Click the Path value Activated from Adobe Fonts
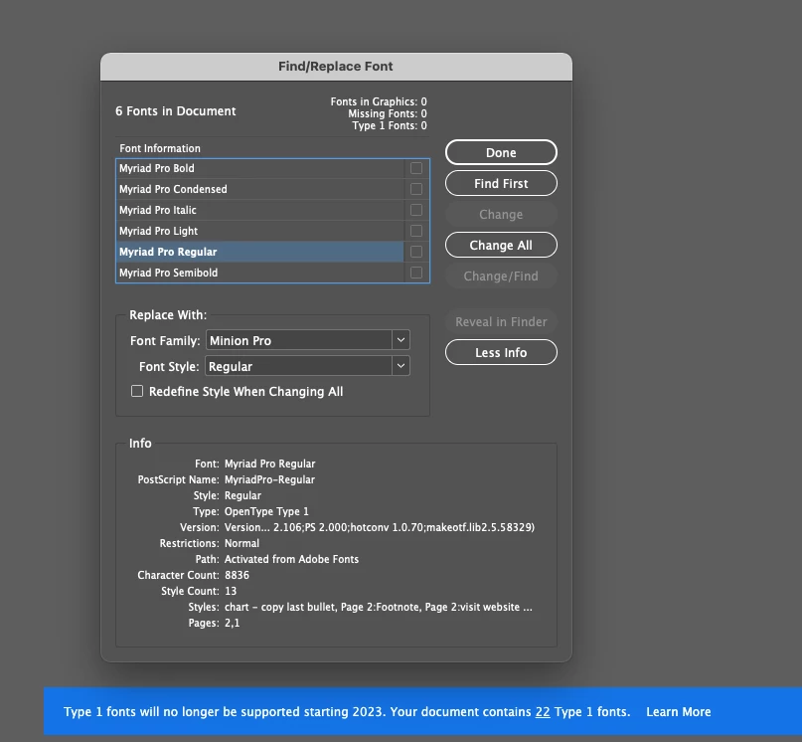The height and width of the screenshot is (742, 802). coord(291,559)
